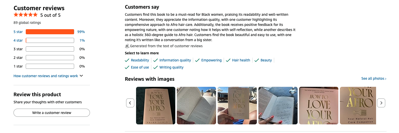Click the AI generated summary icon
This screenshot has height=133, width=399.
[127, 46]
